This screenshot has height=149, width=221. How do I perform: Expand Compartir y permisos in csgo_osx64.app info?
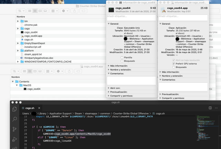click(160, 98)
